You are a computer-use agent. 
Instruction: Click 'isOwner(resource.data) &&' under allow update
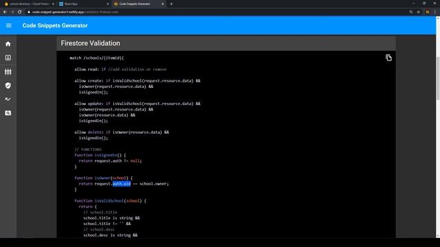107,115
